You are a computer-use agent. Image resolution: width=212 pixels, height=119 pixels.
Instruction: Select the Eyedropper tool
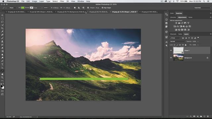(2, 32)
